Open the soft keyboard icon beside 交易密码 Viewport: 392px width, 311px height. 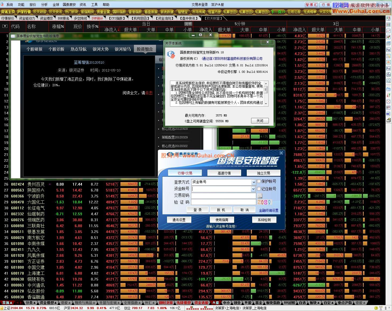(260, 196)
